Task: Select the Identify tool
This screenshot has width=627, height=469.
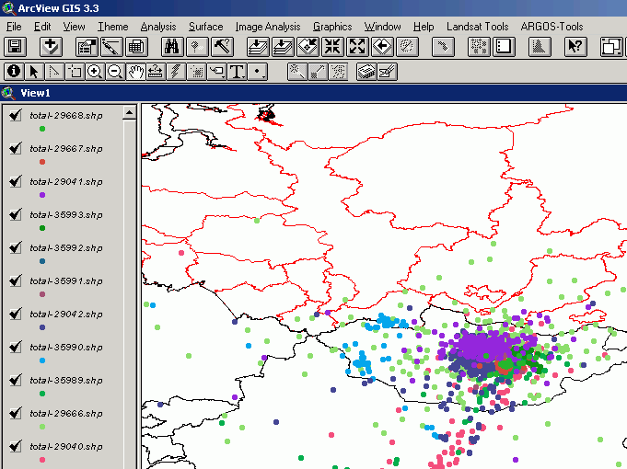Action: 14,71
